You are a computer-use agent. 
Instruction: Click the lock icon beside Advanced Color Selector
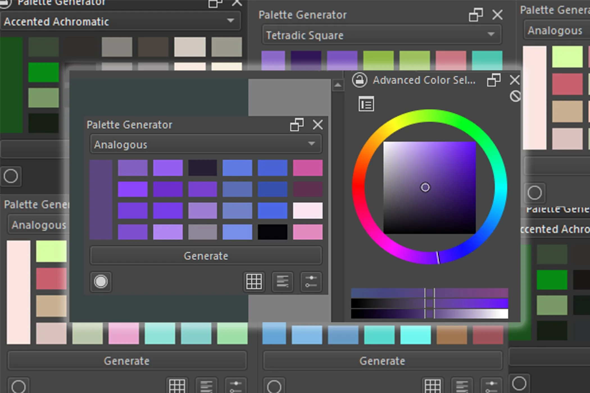point(360,80)
